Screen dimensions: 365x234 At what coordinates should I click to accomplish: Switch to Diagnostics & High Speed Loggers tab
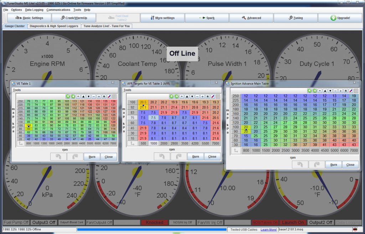tap(54, 26)
